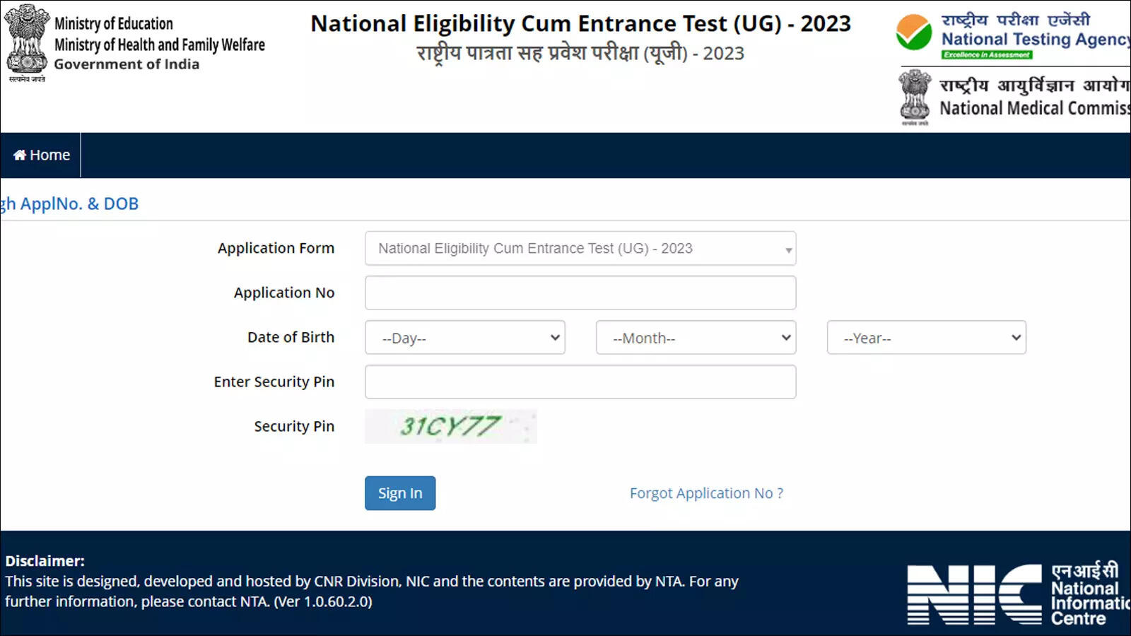Click the National Medical Commission emblem
The height and width of the screenshot is (636, 1131).
tap(915, 98)
